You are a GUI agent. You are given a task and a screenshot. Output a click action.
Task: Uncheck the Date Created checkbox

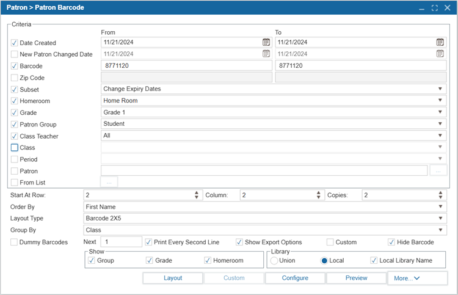(x=14, y=43)
